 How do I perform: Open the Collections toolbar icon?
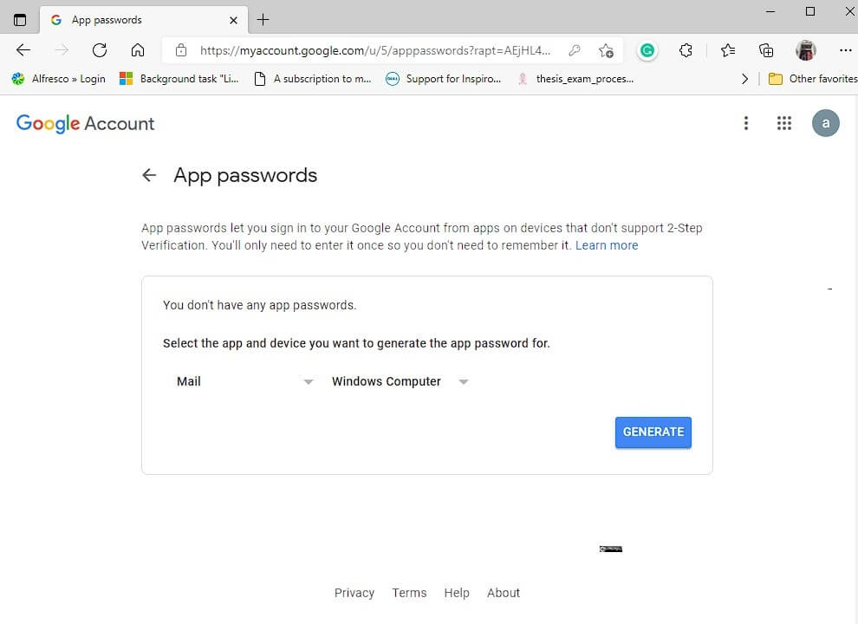(766, 50)
